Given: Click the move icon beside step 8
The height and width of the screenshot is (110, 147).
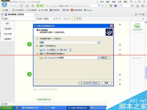Looking at the screenshot, I should [120, 75].
